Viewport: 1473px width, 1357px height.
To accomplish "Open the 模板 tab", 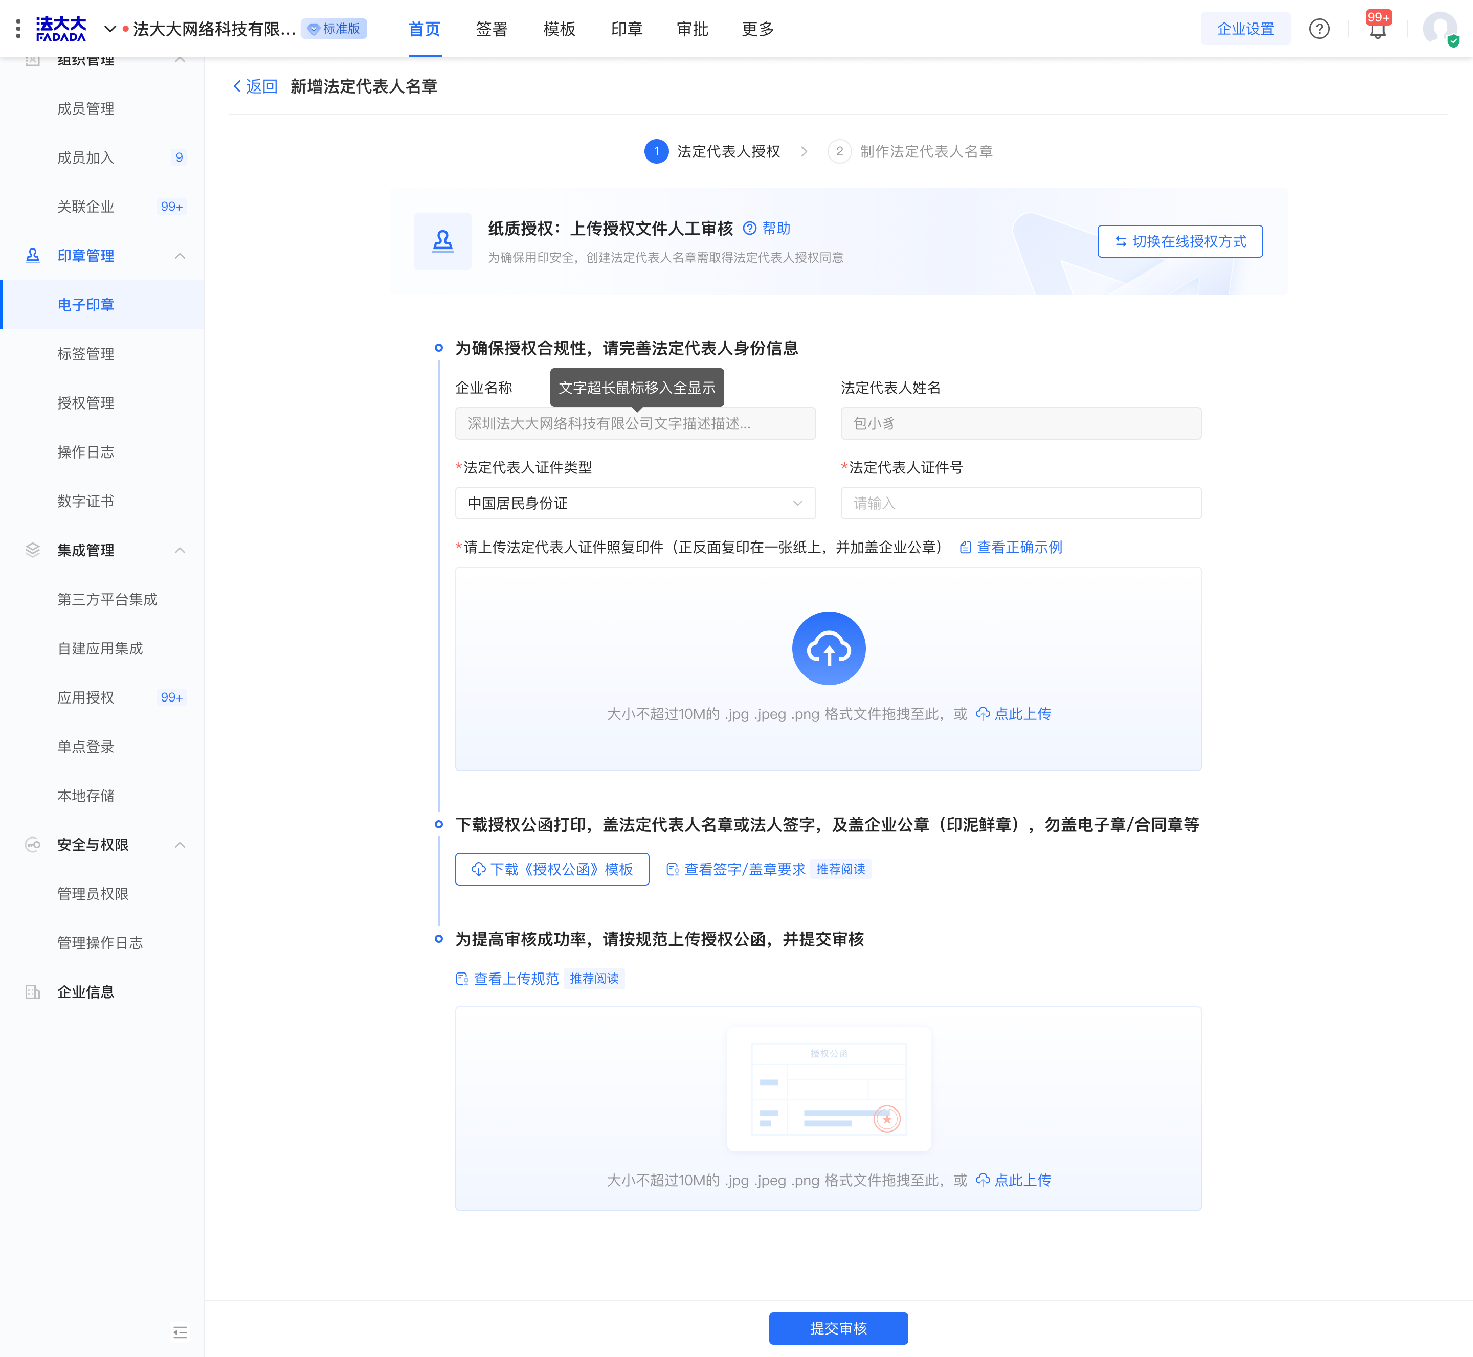I will pyautogui.click(x=559, y=29).
